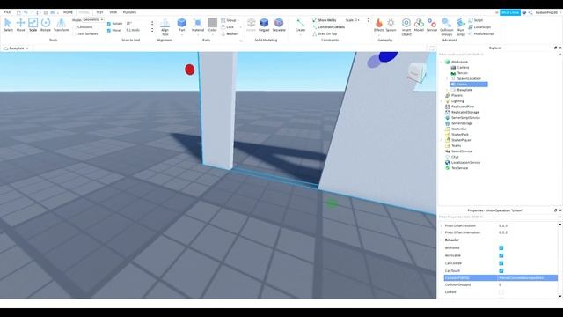Click the Move snap studs field

[x=137, y=31]
